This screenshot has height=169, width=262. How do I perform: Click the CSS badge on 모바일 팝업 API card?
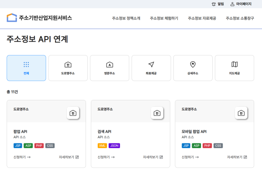click(218, 146)
